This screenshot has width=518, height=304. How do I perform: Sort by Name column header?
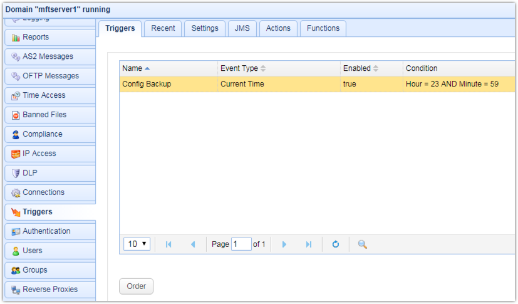[x=168, y=68]
